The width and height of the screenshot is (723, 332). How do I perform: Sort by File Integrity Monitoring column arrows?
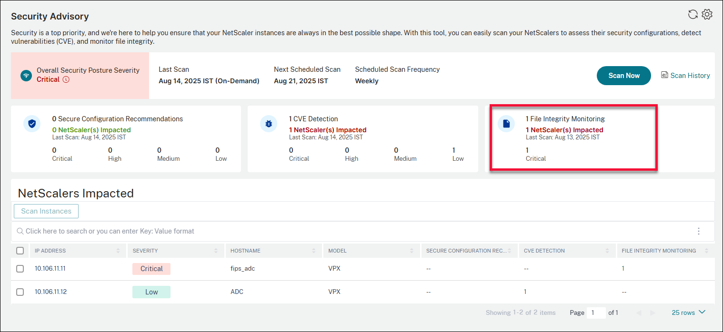pyautogui.click(x=706, y=251)
